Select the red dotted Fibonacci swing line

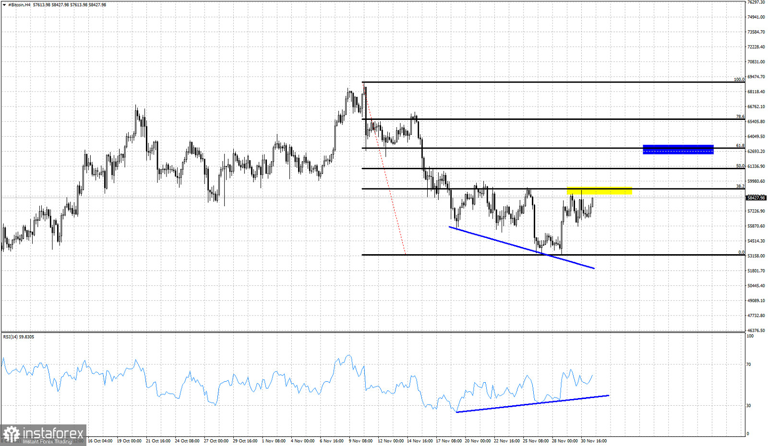[385, 169]
